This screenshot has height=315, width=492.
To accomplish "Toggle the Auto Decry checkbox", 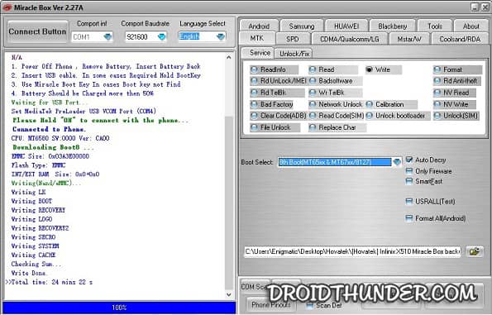I will click(x=408, y=160).
